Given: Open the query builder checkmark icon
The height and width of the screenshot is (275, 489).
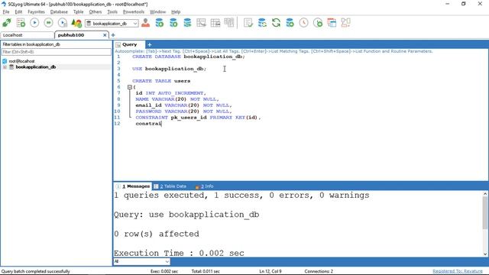Looking at the screenshot, I should click(248, 23).
